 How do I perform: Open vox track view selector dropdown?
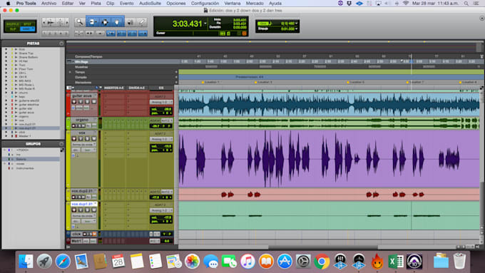[83, 145]
